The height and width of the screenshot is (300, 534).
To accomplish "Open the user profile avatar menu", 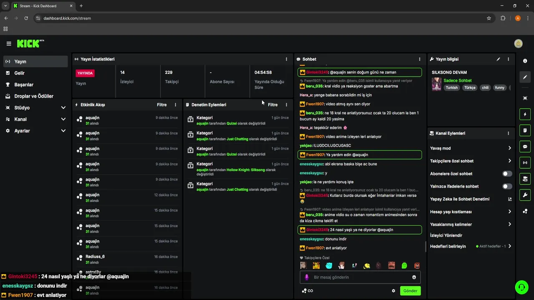I will 518,43.
